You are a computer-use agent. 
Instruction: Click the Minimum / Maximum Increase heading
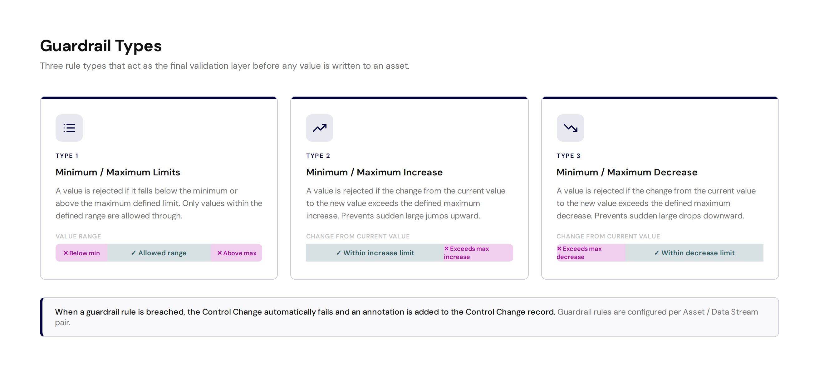pyautogui.click(x=374, y=172)
